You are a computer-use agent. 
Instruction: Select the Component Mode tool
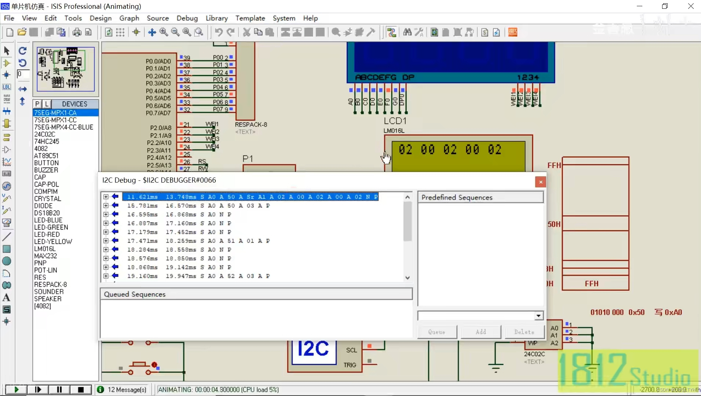coord(7,63)
